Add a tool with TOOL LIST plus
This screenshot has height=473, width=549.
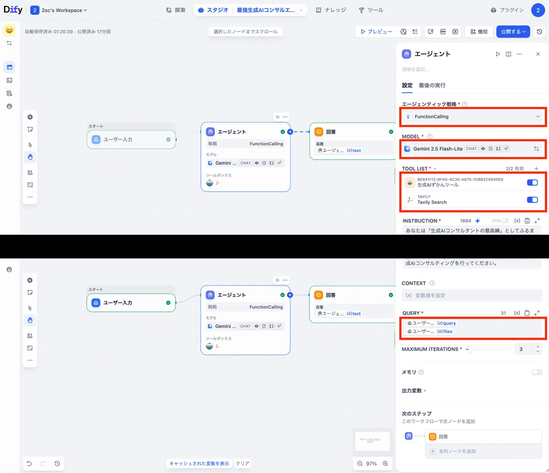[x=537, y=169]
